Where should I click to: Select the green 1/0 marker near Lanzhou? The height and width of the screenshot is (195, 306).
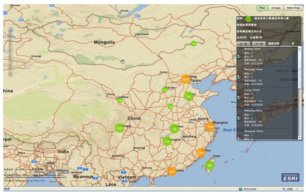(120, 100)
